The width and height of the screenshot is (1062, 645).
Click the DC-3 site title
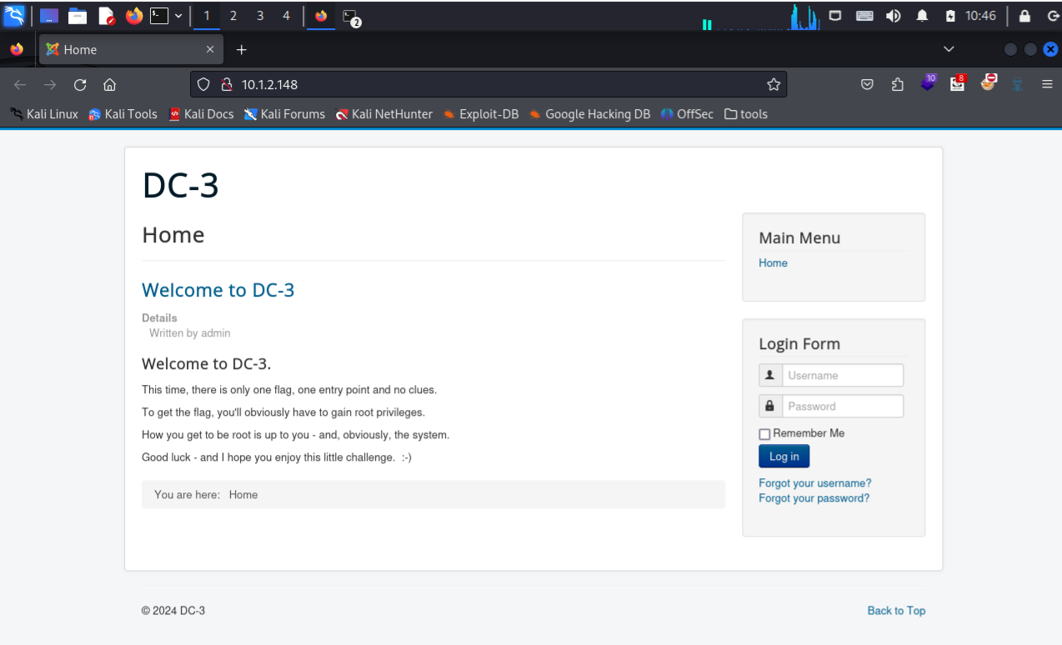click(x=181, y=185)
